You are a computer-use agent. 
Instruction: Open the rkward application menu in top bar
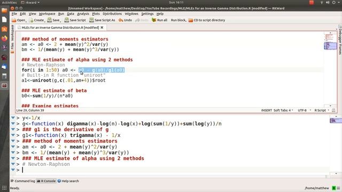pyautogui.click(x=30, y=2)
